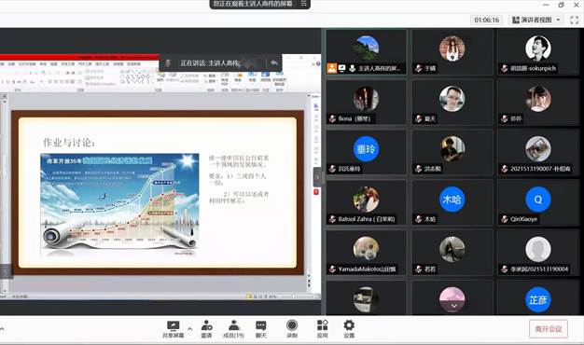Click the Leave Meeting (离开会议) button
This screenshot has height=345, width=584.
[549, 329]
